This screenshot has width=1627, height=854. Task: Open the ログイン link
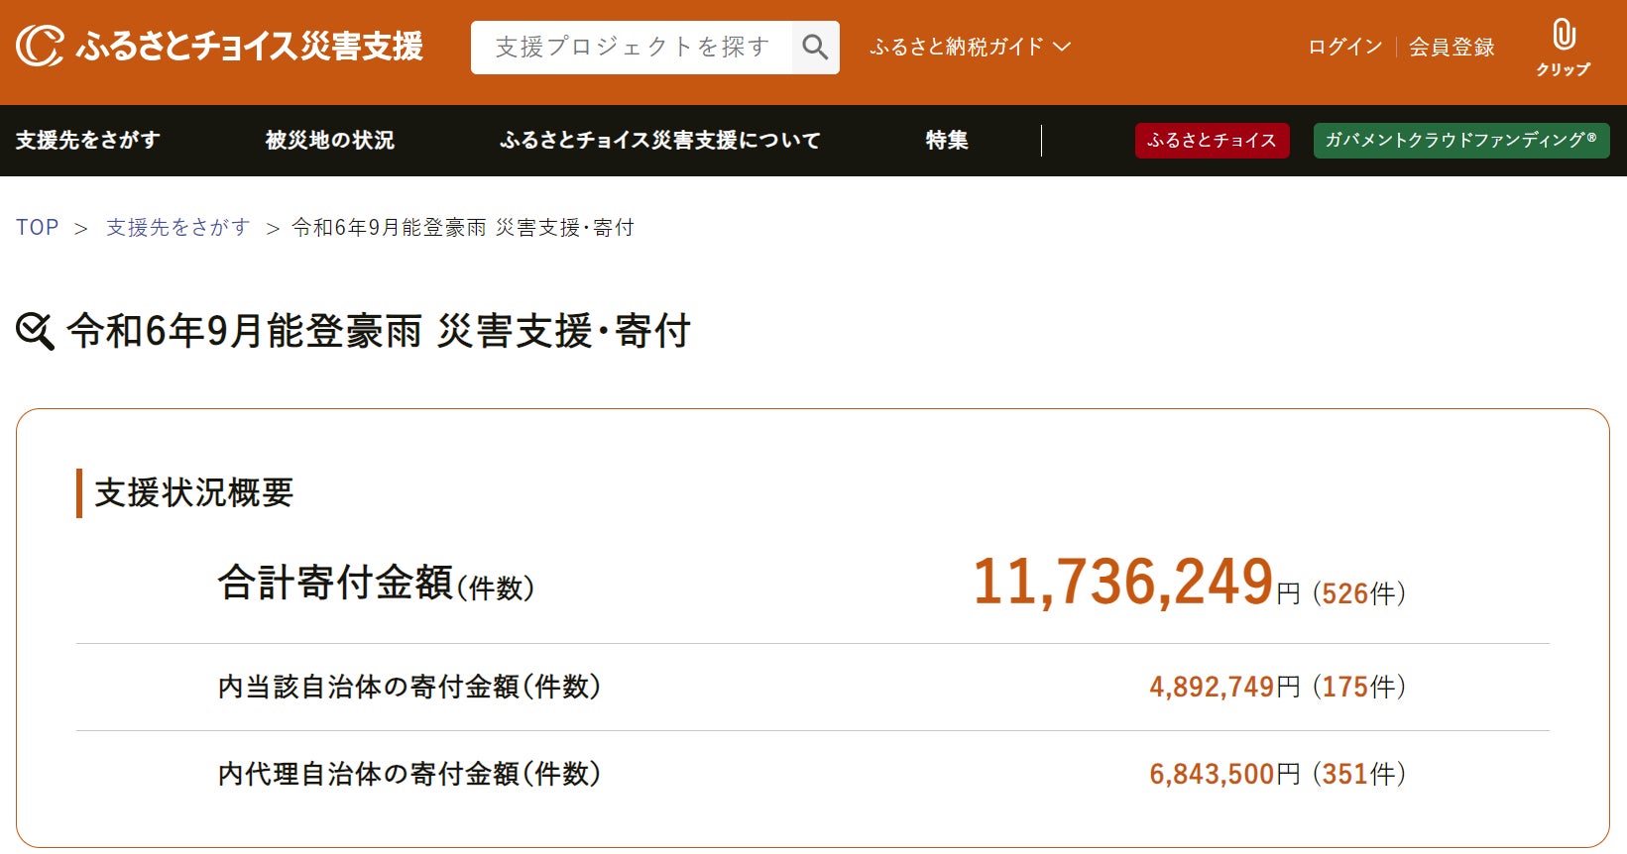click(x=1344, y=47)
